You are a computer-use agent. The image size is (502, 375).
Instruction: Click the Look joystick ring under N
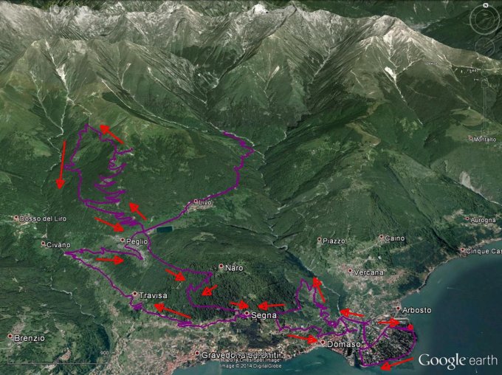(485, 19)
